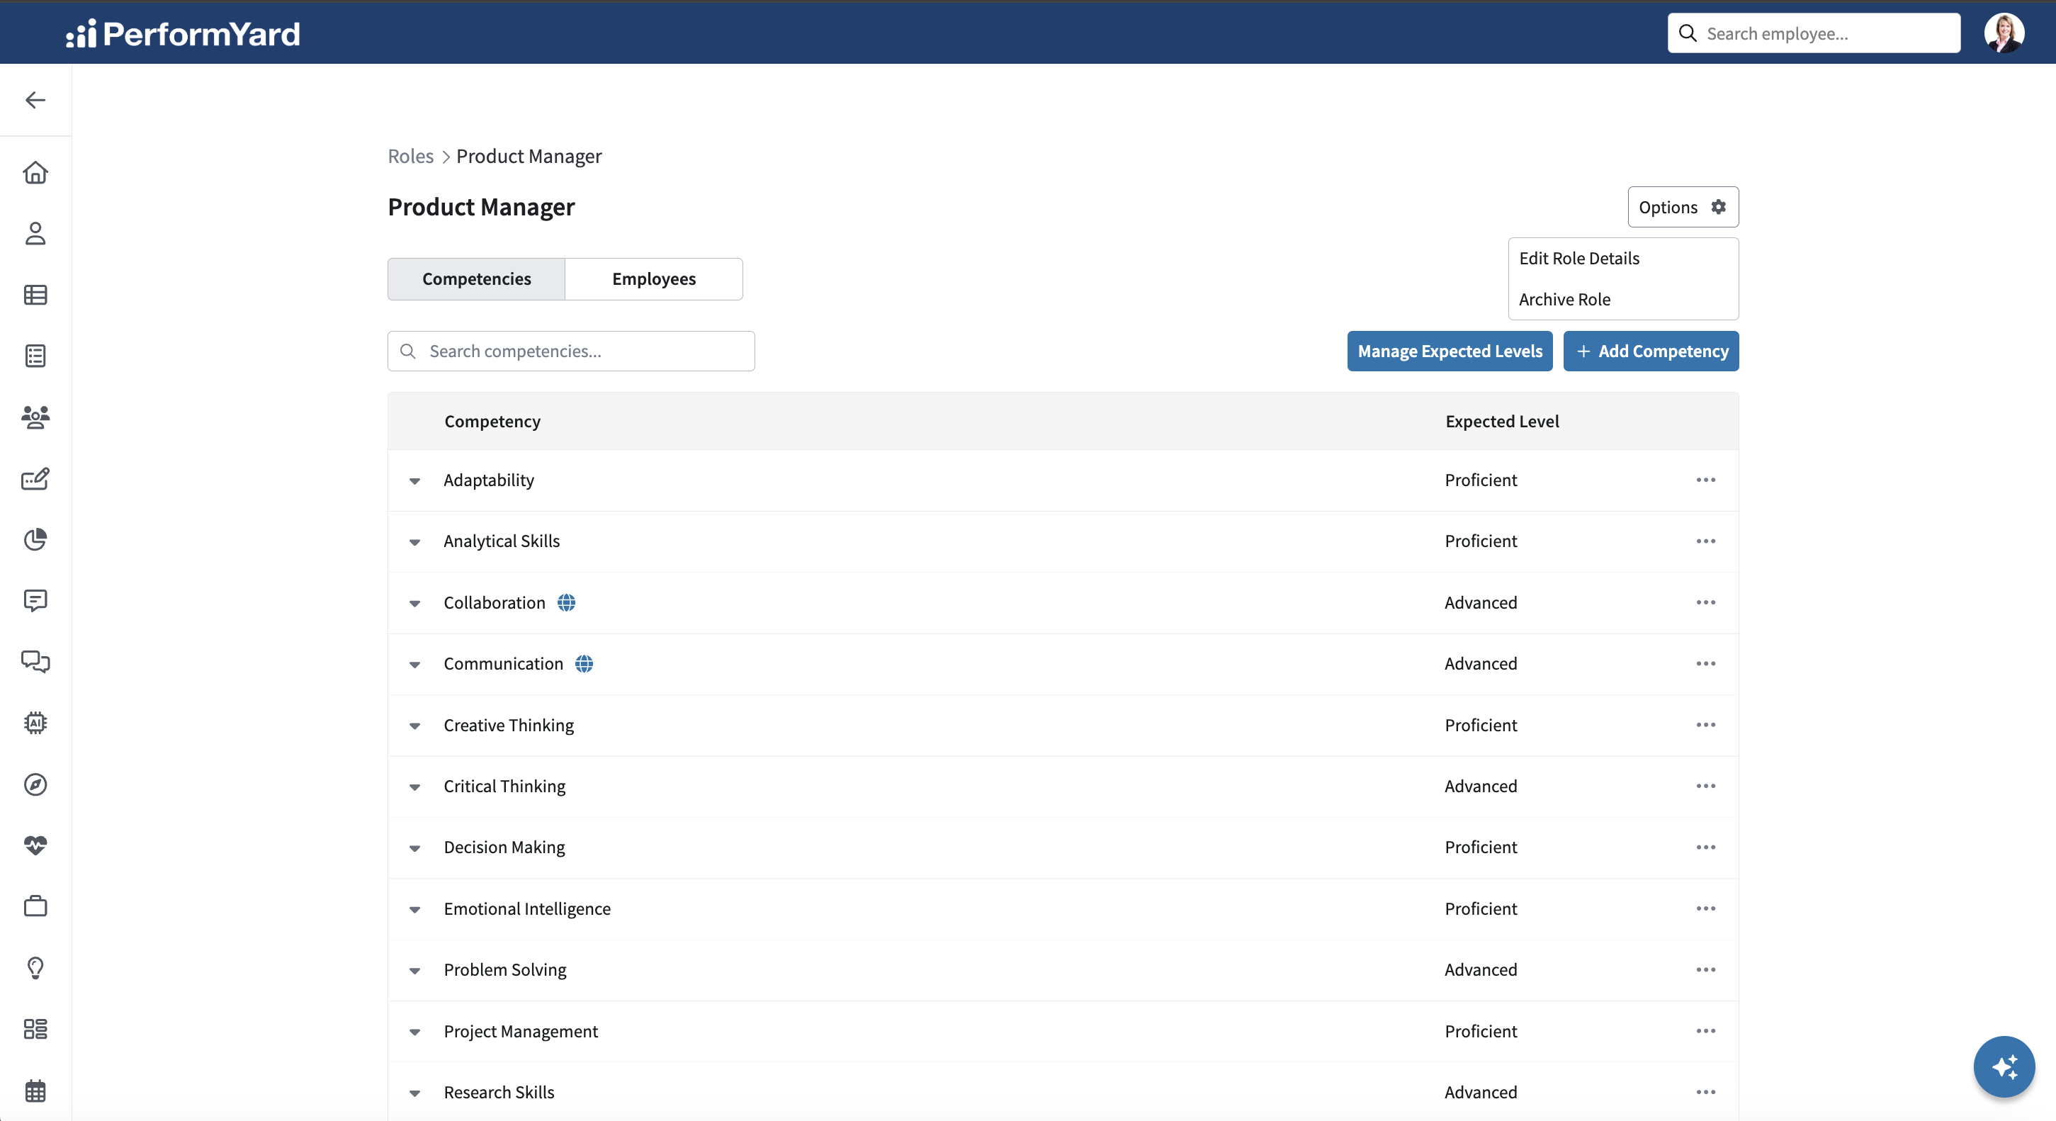2056x1121 pixels.
Task: Focus the Search competencies field
Action: [570, 351]
